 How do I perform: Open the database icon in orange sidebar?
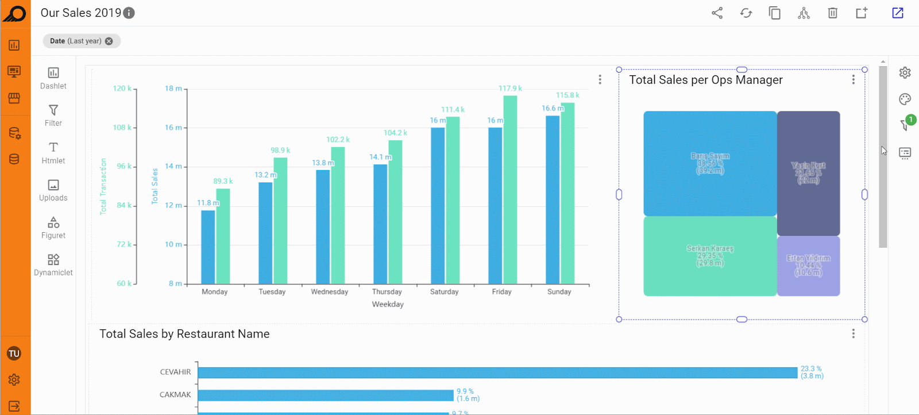click(x=14, y=159)
